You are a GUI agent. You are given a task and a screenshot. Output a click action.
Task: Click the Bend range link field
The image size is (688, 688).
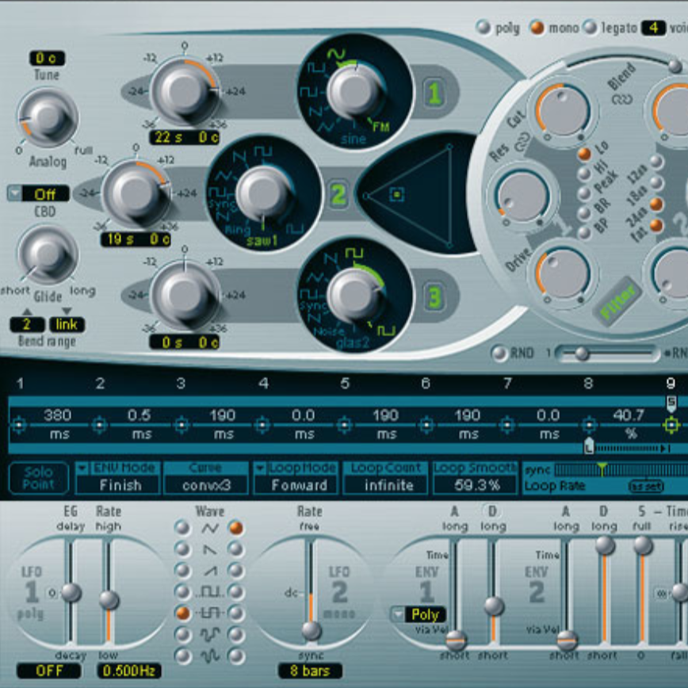(67, 324)
